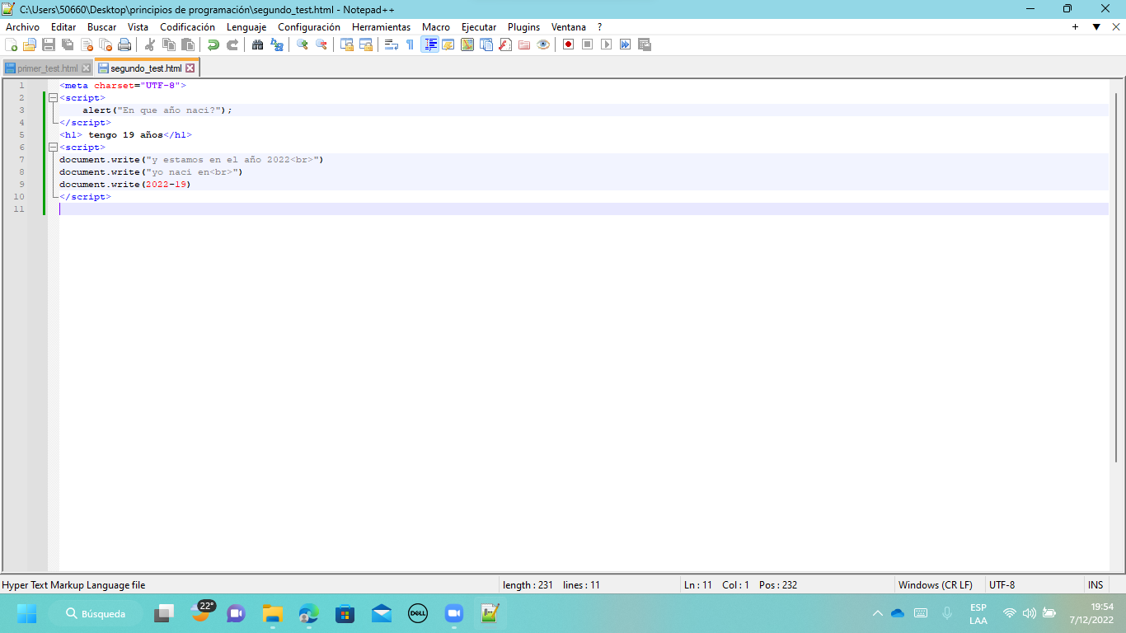Create a new file from toolbar
The width and height of the screenshot is (1126, 633).
(11, 45)
